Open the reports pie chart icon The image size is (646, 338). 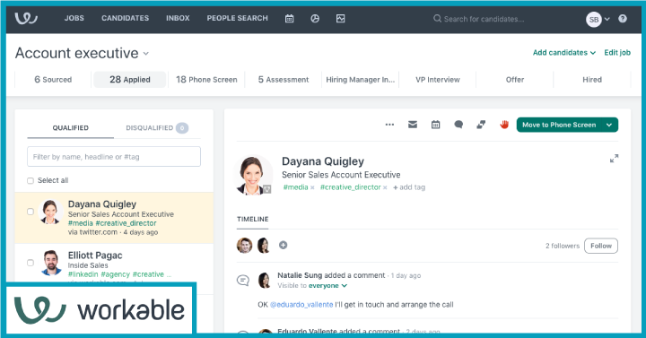[315, 19]
